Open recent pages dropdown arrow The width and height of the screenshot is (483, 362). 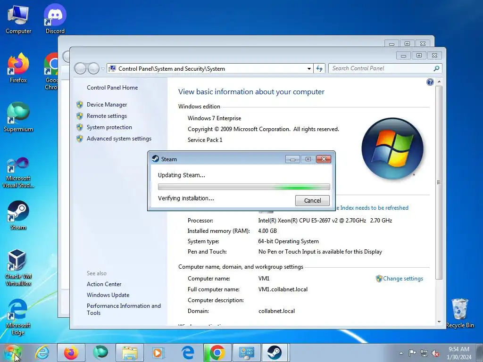pos(103,69)
